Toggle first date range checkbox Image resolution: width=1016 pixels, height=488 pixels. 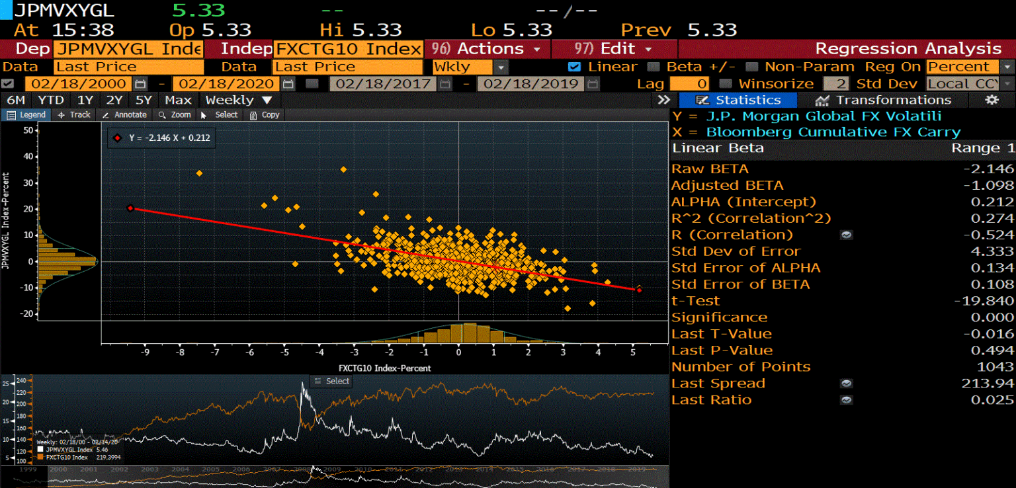point(8,84)
